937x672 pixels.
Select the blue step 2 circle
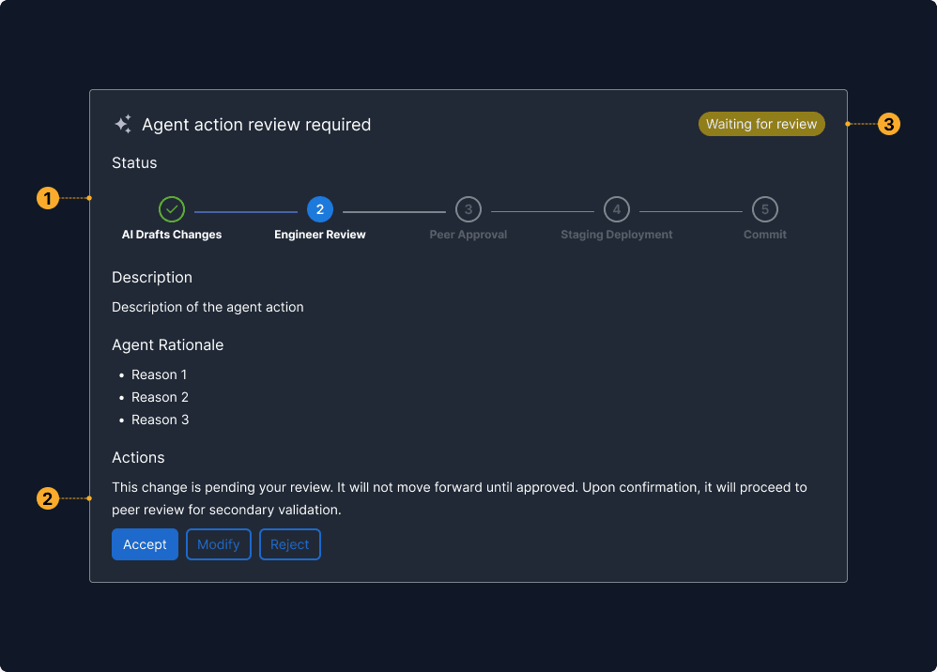320,209
